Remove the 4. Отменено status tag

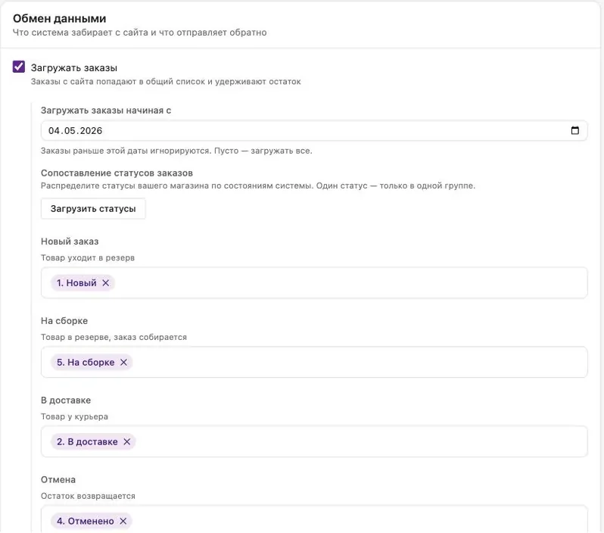click(x=123, y=521)
